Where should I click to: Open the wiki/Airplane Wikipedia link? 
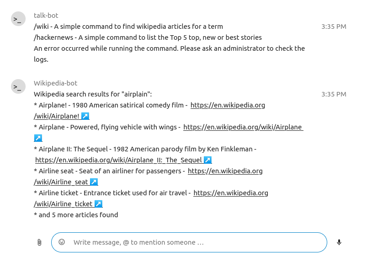click(243, 127)
